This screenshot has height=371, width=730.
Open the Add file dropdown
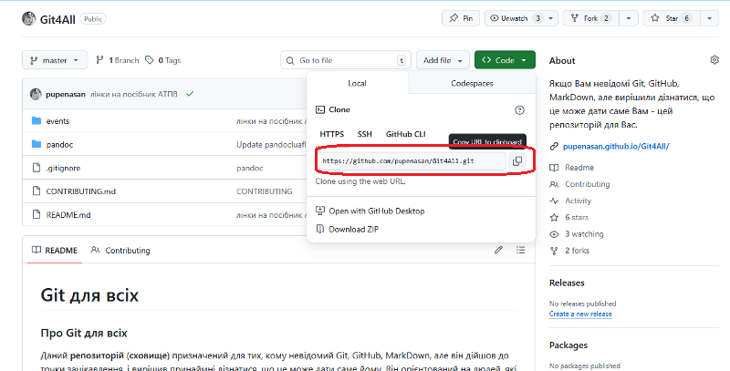[x=444, y=60]
